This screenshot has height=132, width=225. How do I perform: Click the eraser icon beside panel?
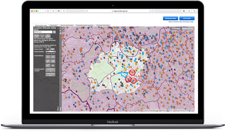tap(60, 33)
